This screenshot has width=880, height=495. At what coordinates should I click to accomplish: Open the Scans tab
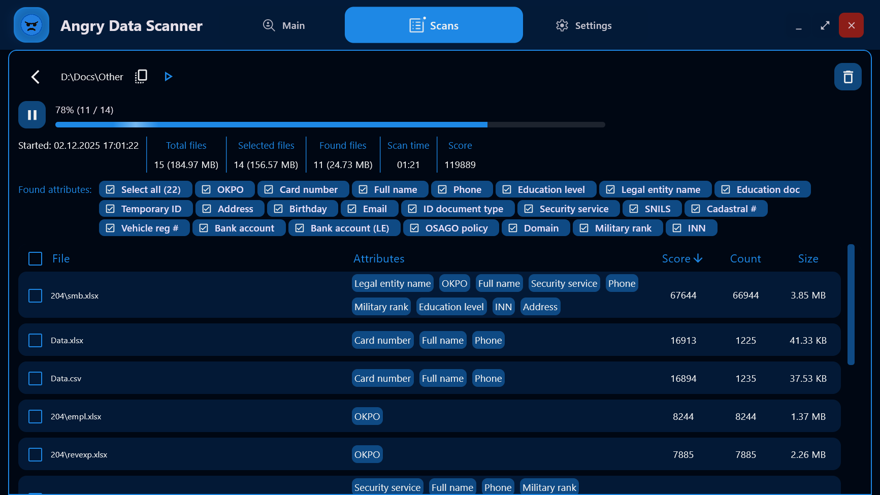coord(434,25)
